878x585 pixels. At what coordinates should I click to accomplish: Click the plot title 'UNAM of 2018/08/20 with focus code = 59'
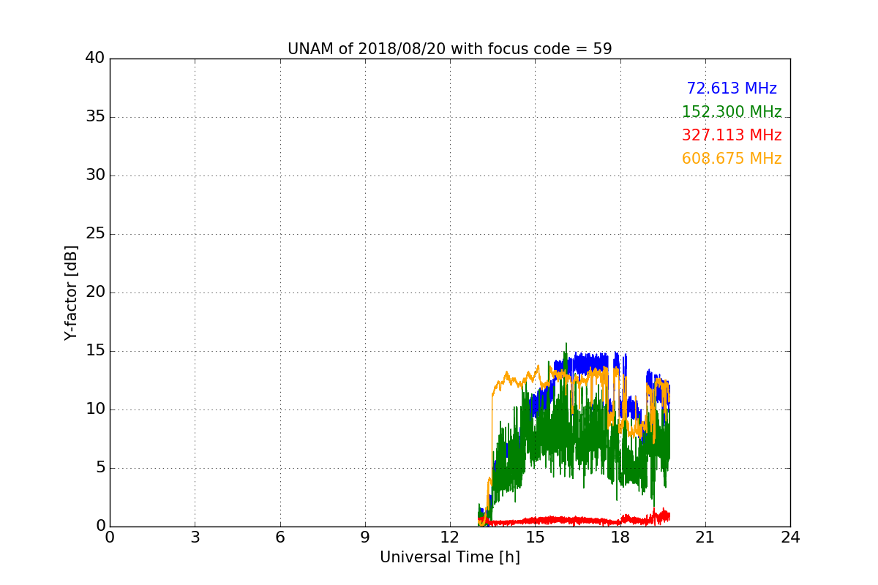pos(449,49)
